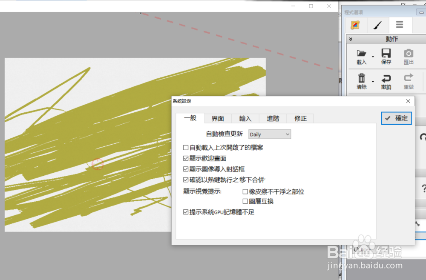
Task: Switch to the 界面 settings tab
Action: click(x=218, y=119)
